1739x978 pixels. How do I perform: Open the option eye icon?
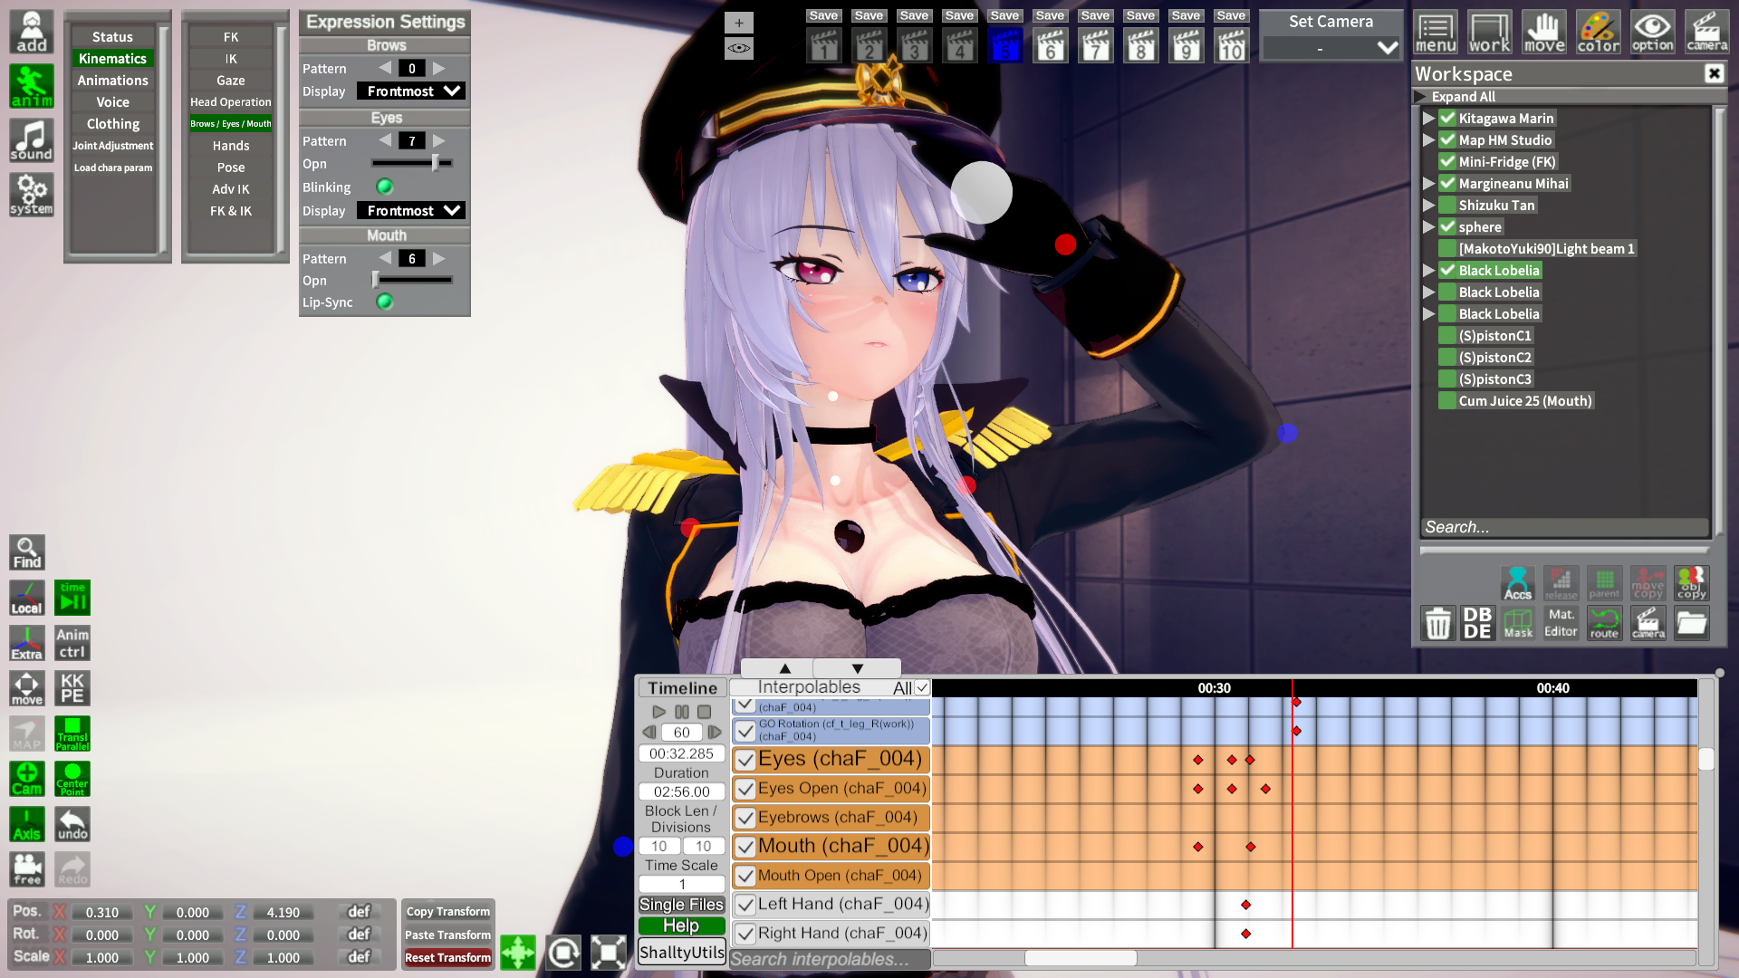click(1653, 33)
